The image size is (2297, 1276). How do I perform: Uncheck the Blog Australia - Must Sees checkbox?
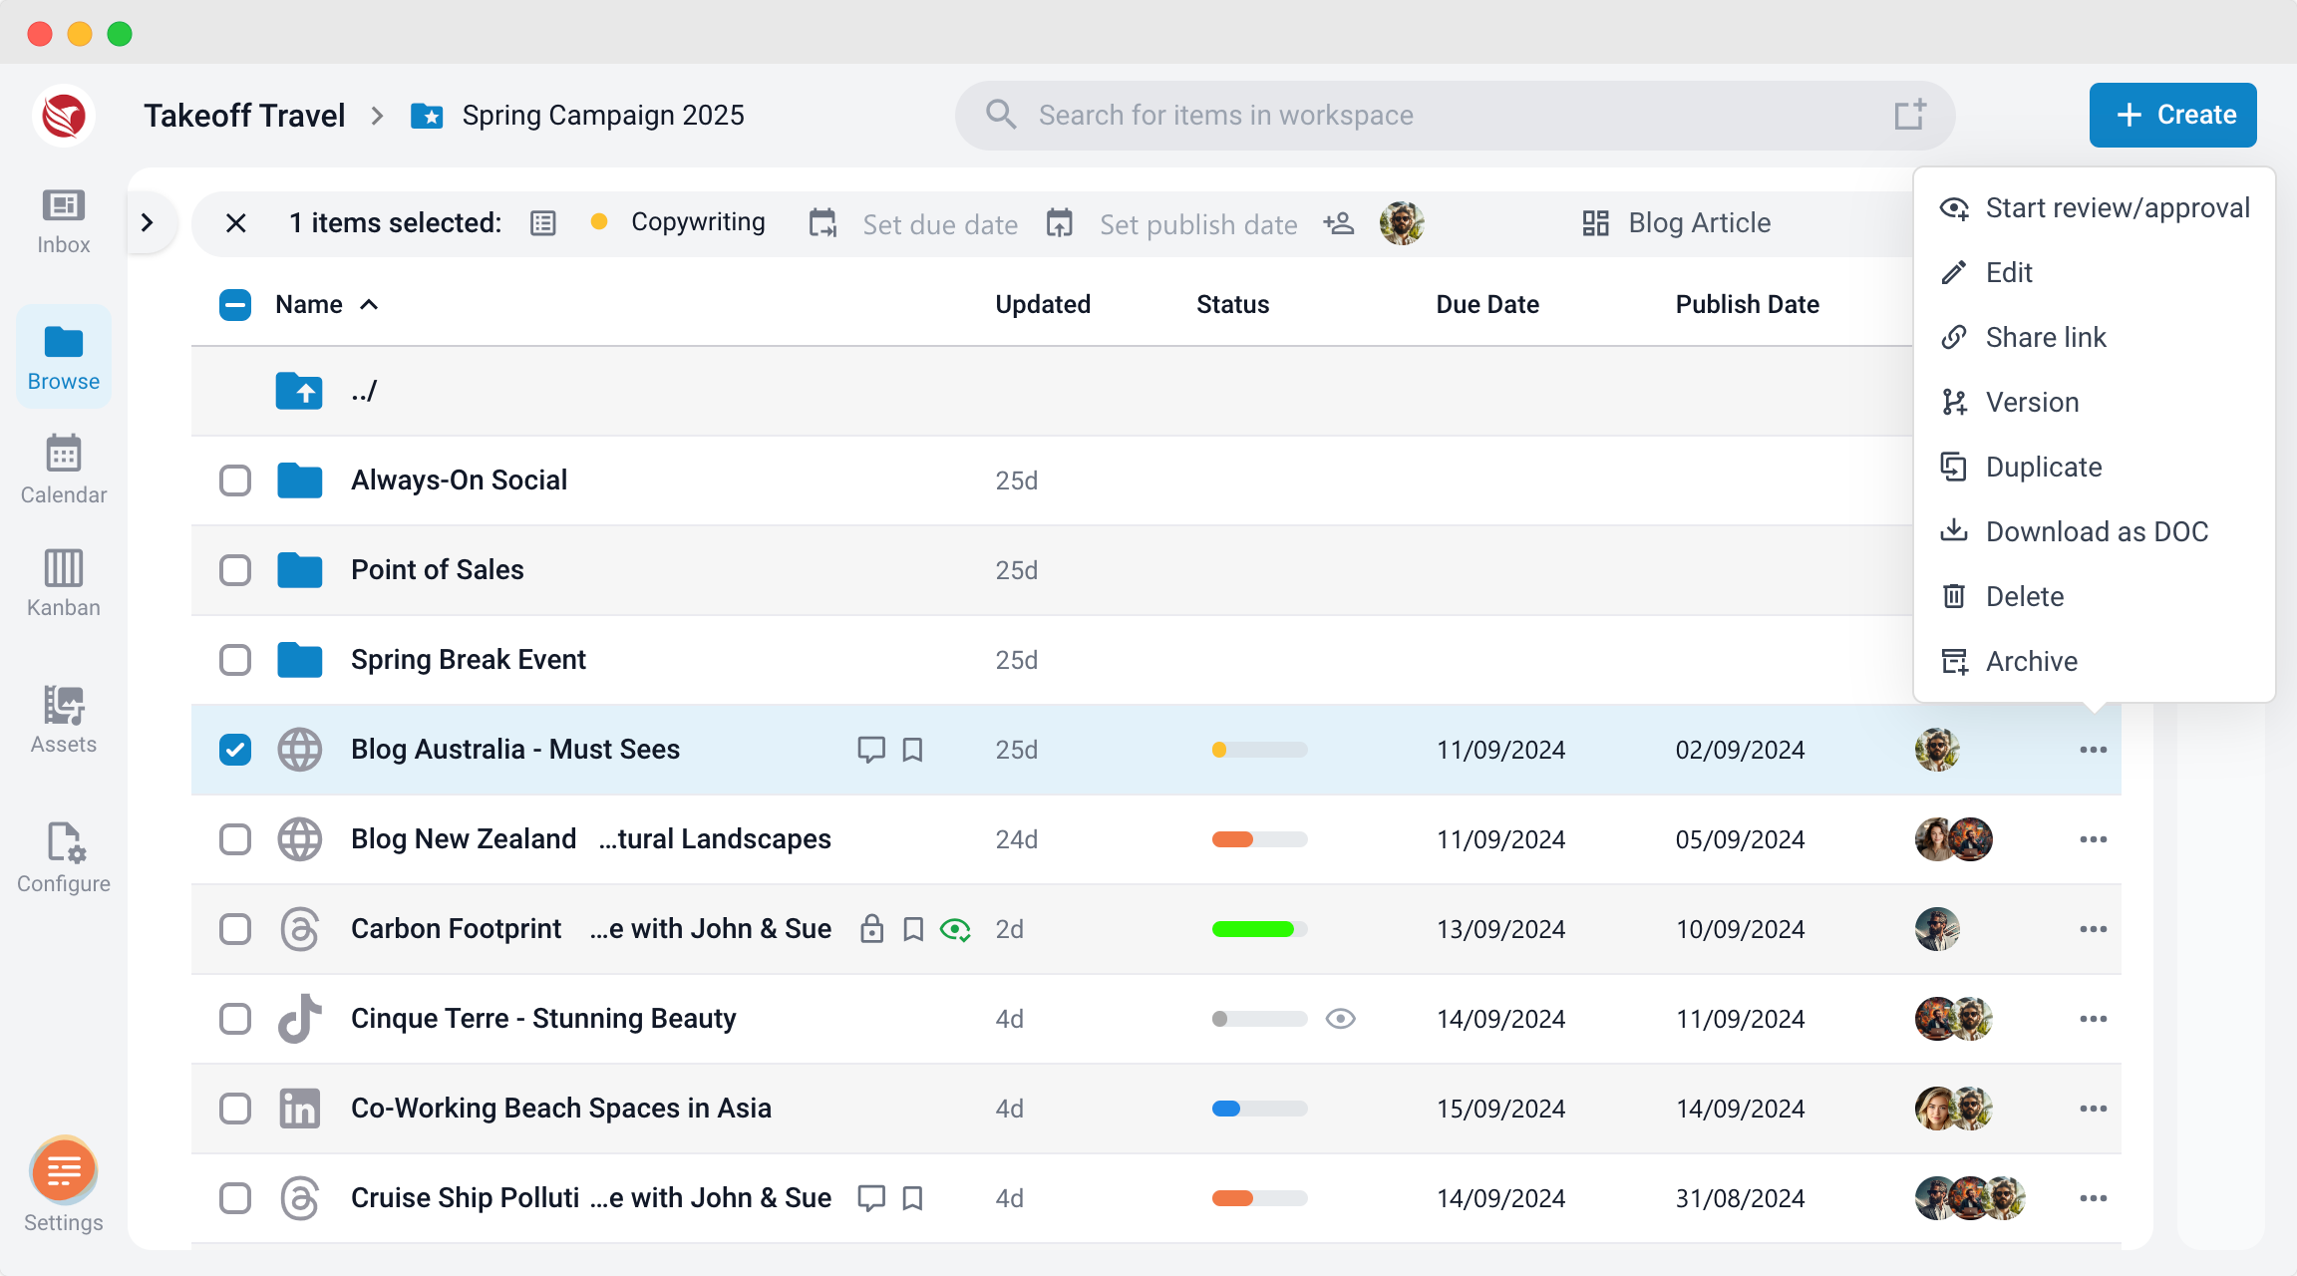[x=235, y=750]
